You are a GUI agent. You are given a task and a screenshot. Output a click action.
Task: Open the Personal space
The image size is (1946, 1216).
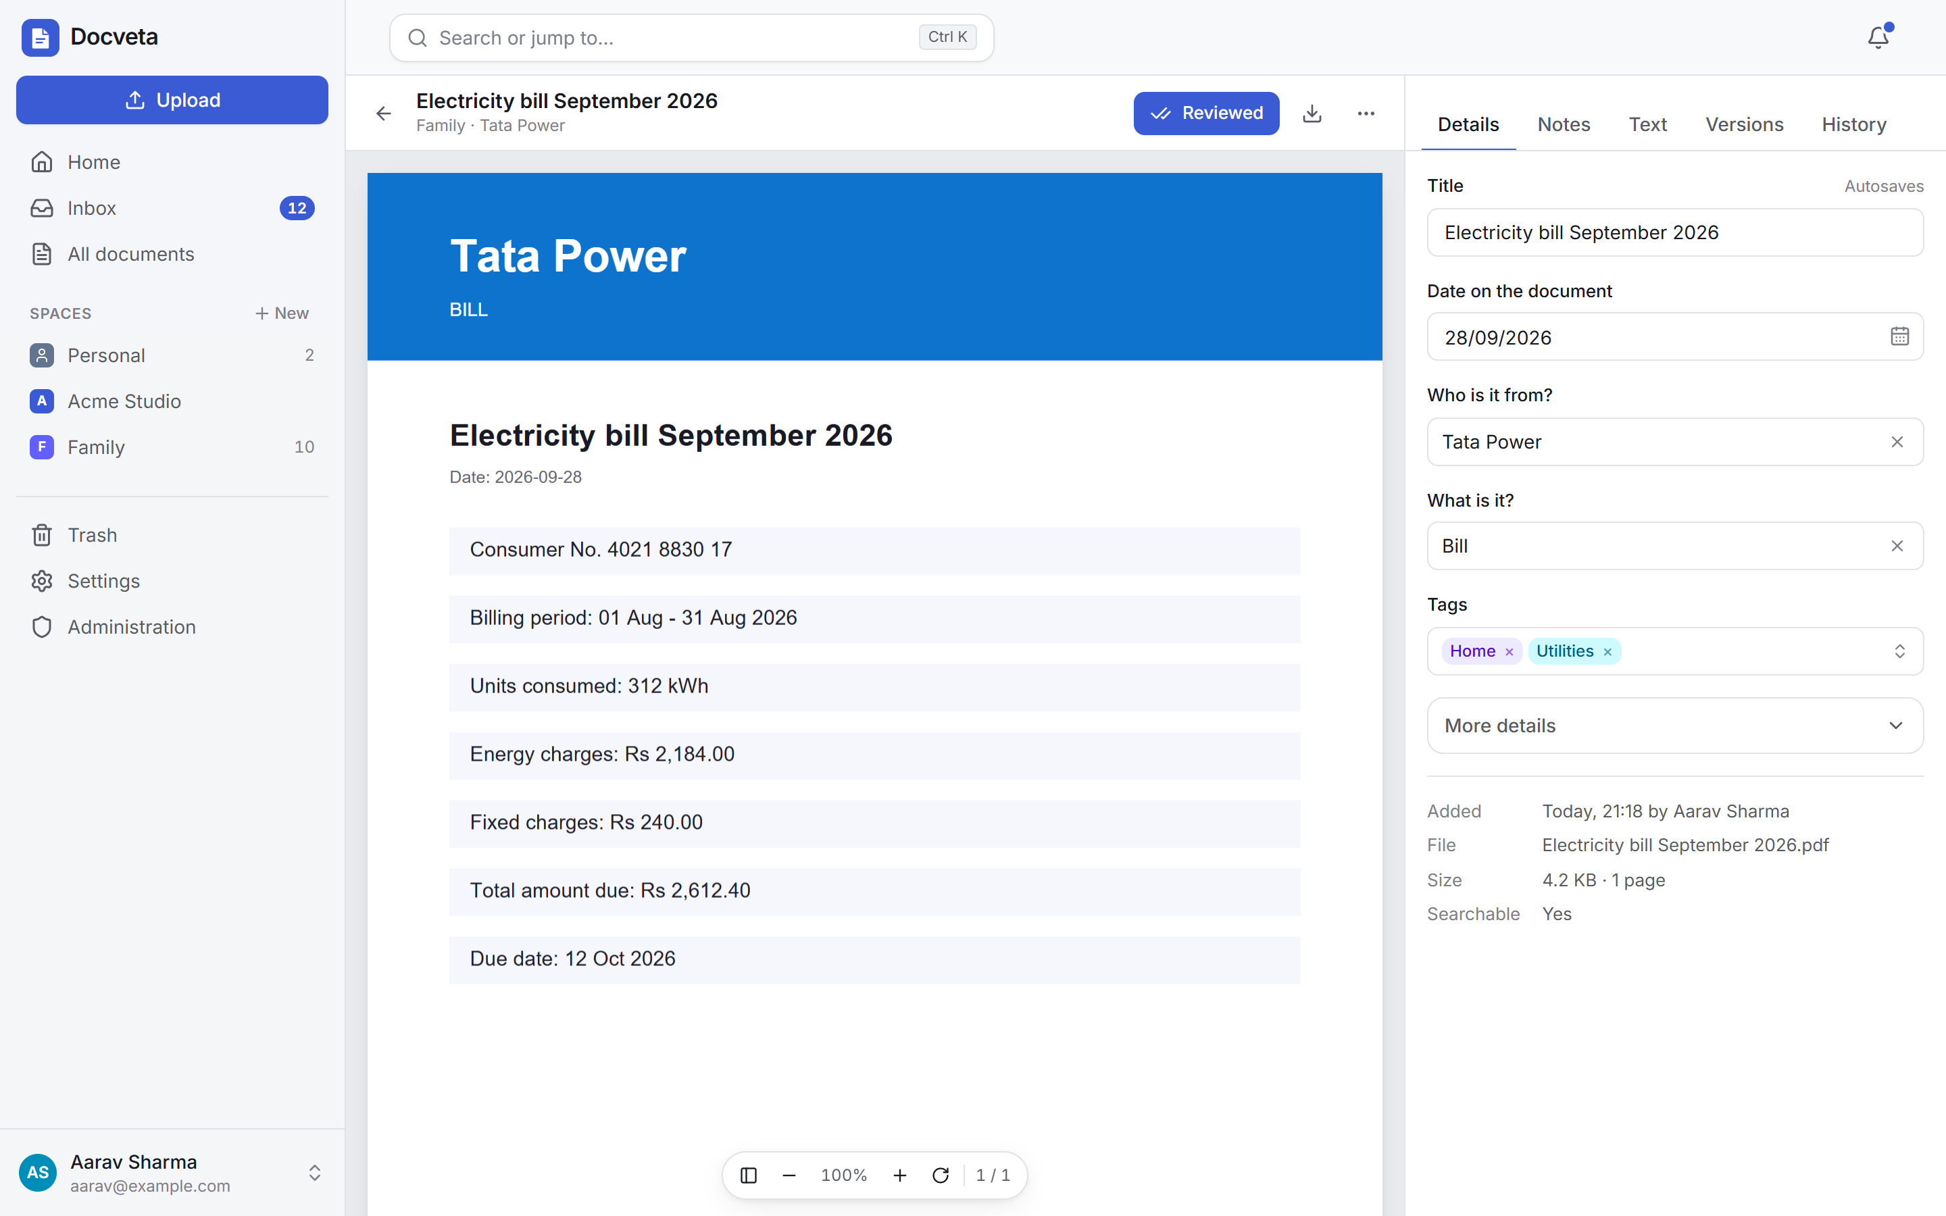pyautogui.click(x=171, y=355)
